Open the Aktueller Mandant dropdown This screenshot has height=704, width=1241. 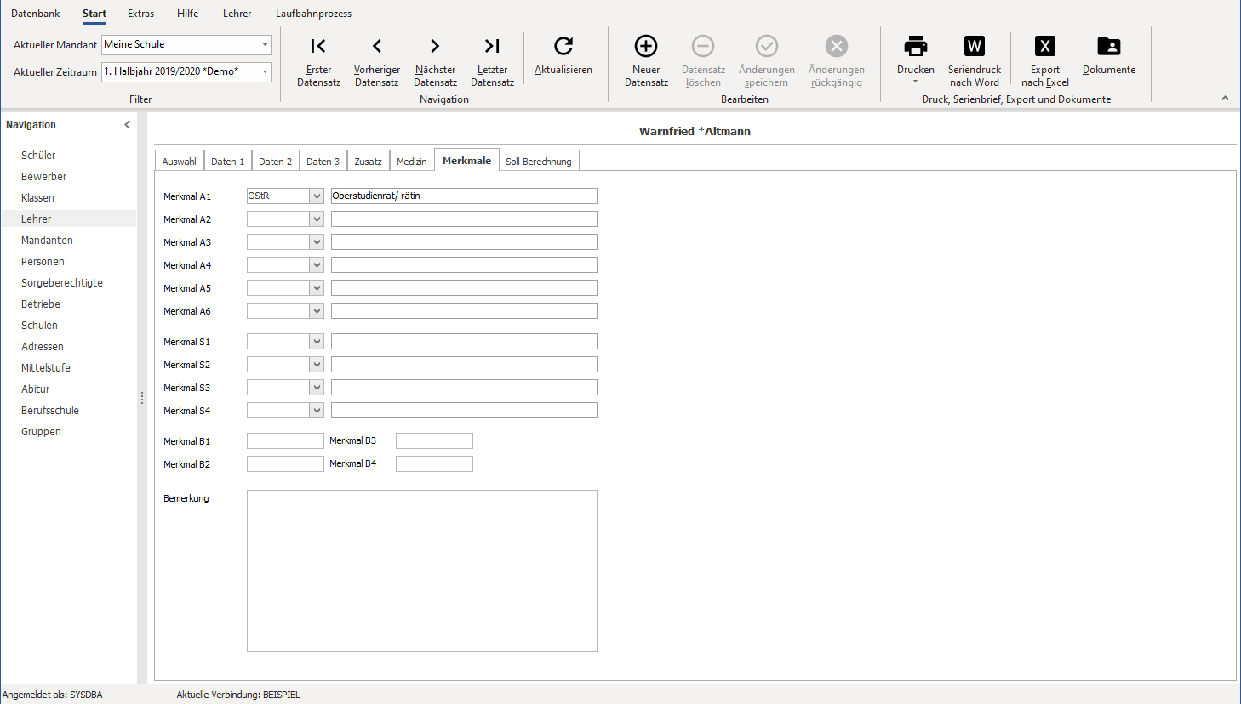(x=265, y=44)
